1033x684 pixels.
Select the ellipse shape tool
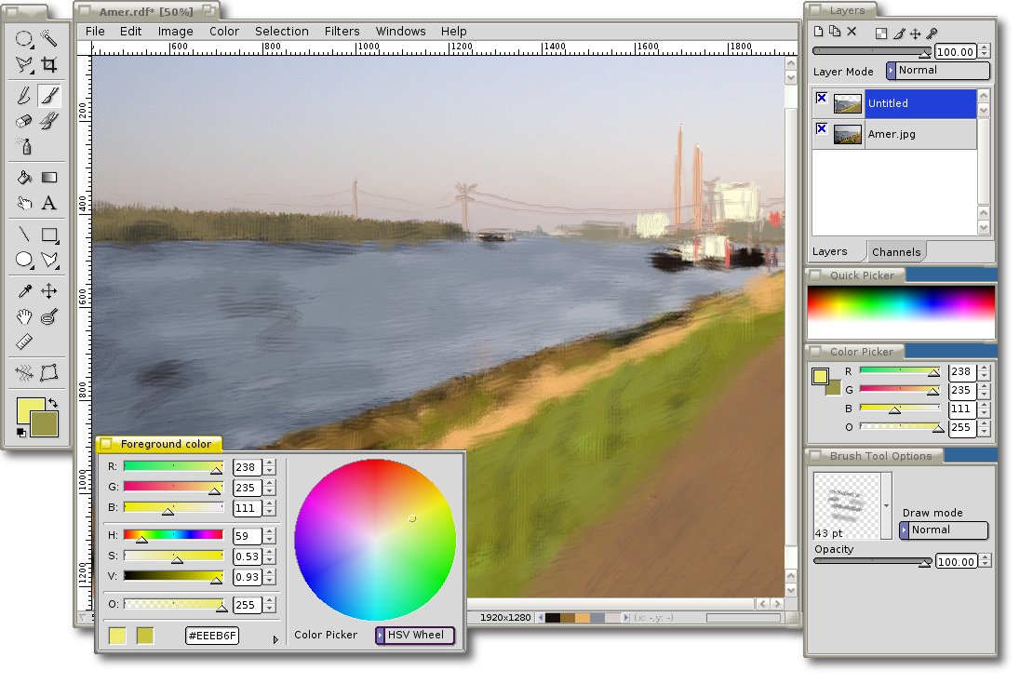(23, 260)
